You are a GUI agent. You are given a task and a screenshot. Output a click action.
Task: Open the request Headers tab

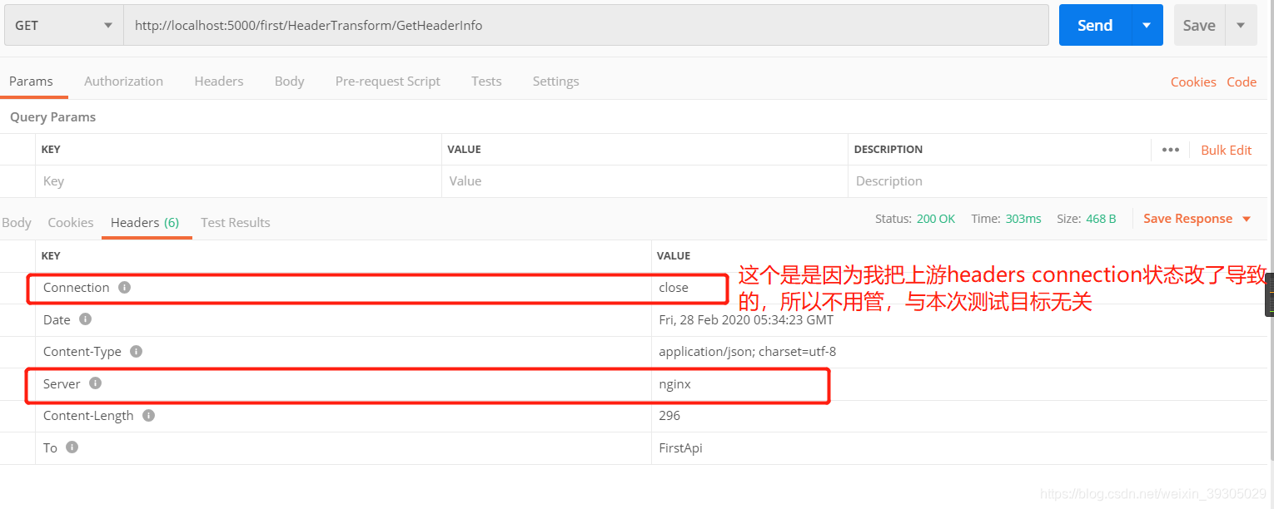(219, 81)
